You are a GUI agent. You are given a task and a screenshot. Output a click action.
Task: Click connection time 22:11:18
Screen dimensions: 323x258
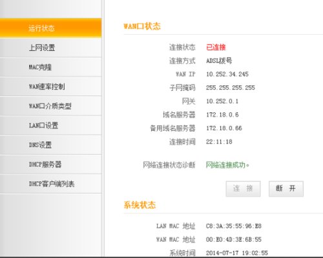pyautogui.click(x=219, y=142)
